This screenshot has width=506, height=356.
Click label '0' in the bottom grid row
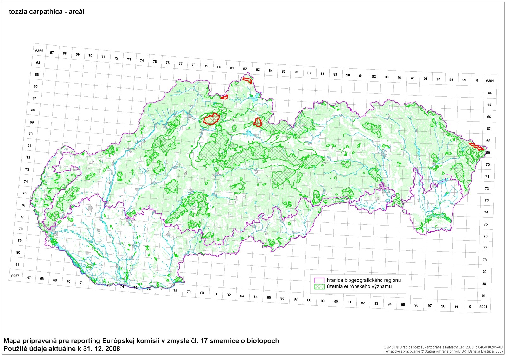click(470, 307)
